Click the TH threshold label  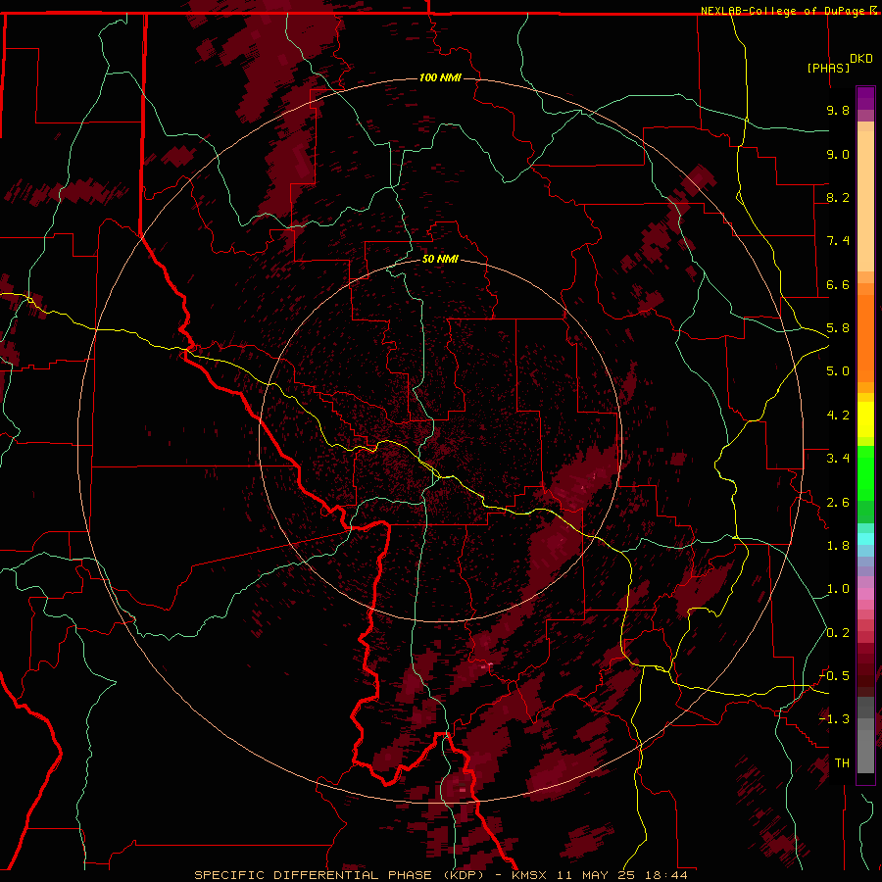[842, 763]
